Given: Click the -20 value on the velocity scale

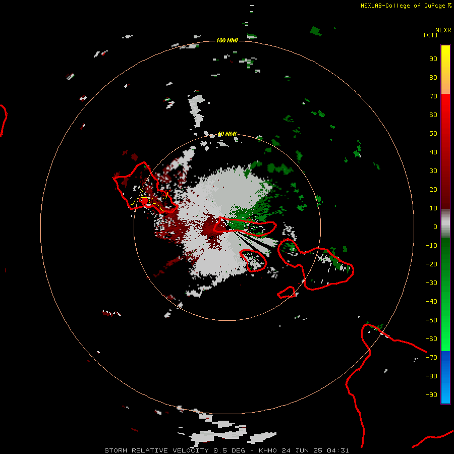Looking at the screenshot, I should click(x=431, y=264).
